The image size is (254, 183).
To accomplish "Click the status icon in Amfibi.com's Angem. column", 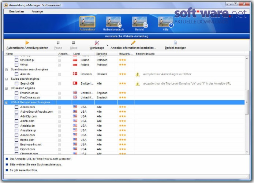I will point(59,121).
